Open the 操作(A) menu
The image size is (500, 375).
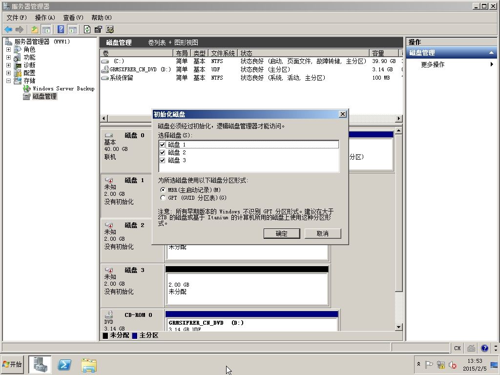point(45,18)
